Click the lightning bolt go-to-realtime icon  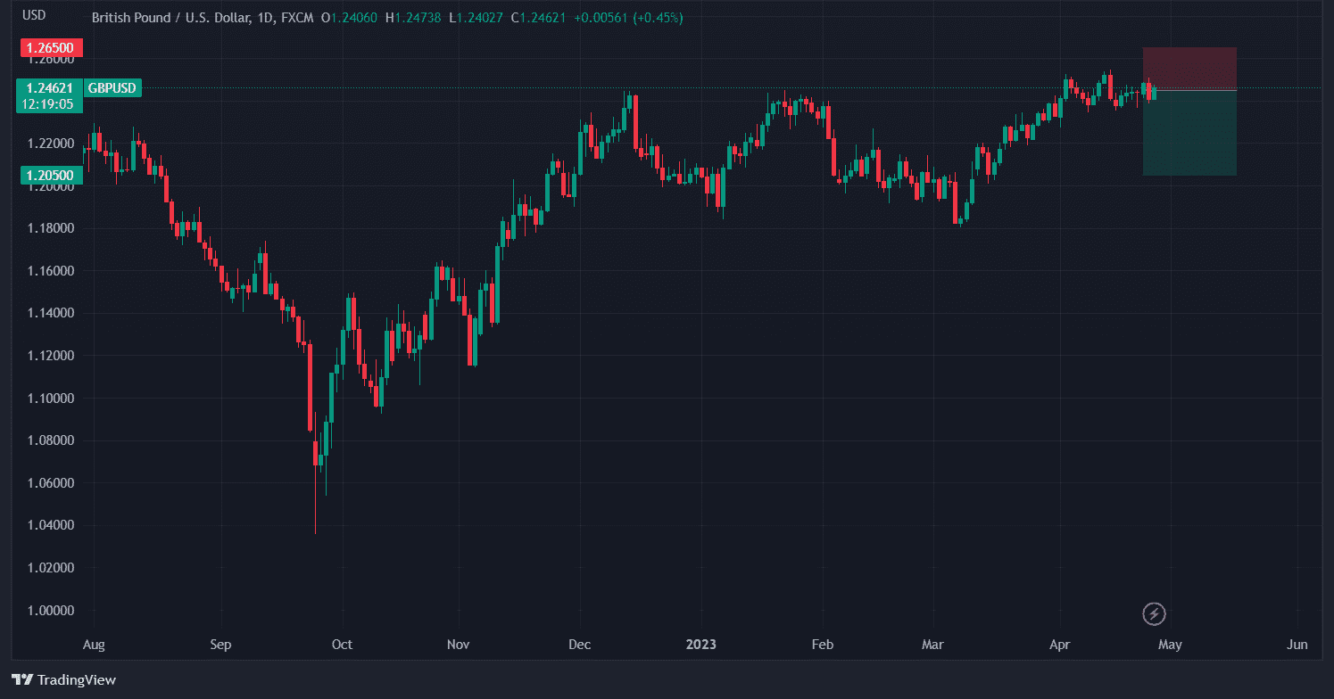(1155, 613)
